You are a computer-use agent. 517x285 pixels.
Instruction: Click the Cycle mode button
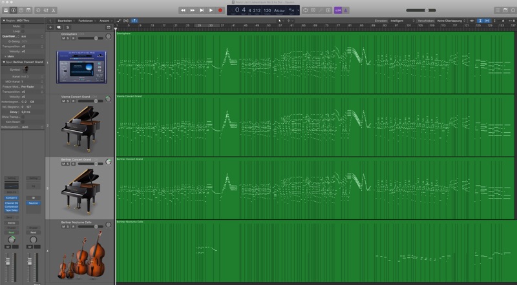[306, 10]
